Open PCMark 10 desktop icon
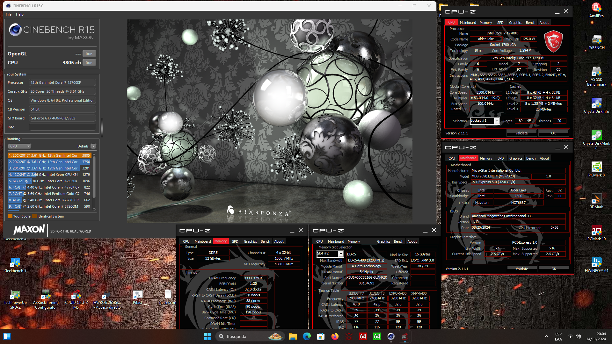This screenshot has height=344, width=612. [596, 233]
